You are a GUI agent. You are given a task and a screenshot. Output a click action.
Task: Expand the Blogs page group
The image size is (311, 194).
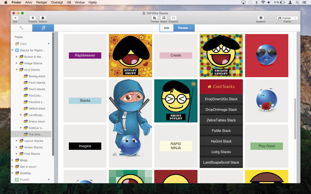pos(12,160)
